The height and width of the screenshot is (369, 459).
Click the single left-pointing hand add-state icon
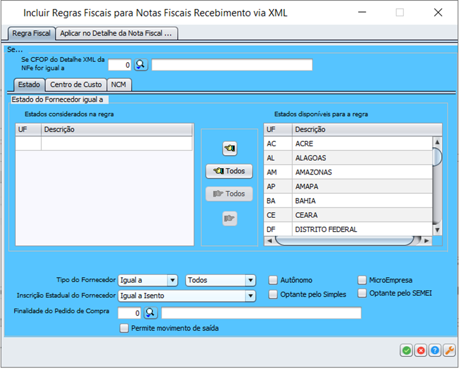click(229, 149)
